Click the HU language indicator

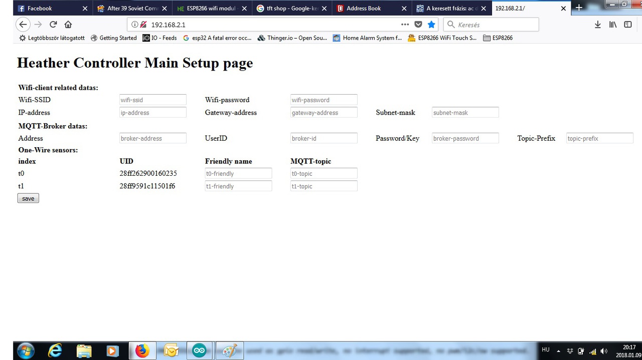click(x=546, y=350)
